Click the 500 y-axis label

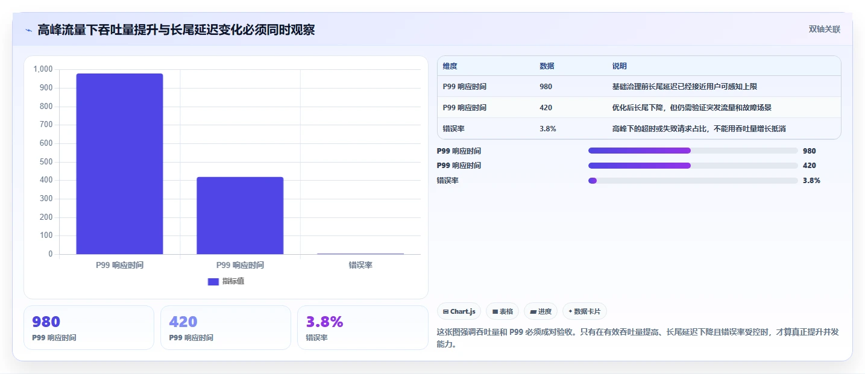46,162
